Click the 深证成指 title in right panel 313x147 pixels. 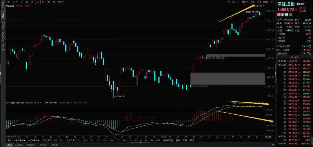pos(286,4)
